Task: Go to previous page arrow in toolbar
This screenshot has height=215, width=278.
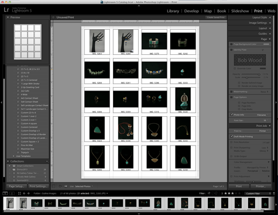Action: (60, 186)
